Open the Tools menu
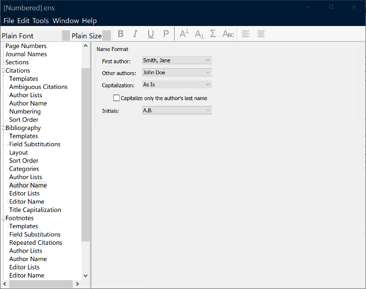The height and width of the screenshot is (289, 366). click(x=41, y=21)
